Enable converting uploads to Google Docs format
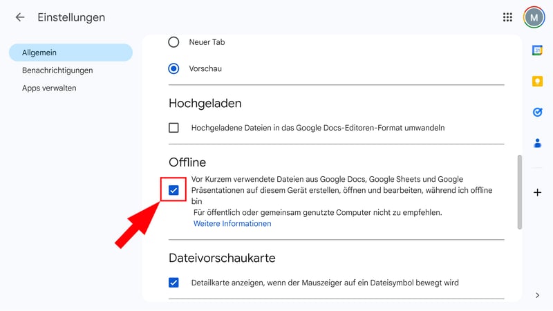The height and width of the screenshot is (311, 553). pyautogui.click(x=174, y=127)
